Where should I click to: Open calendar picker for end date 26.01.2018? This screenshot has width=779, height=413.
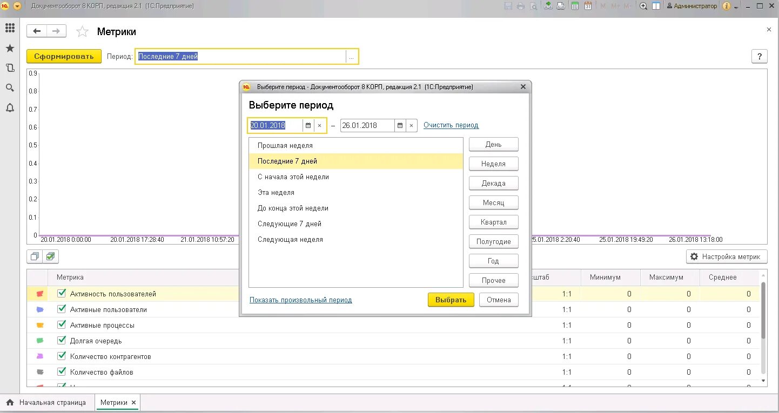[400, 125]
